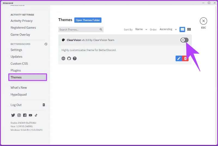Open Discord's TikTok page icon
The height and width of the screenshot is (146, 218).
[36, 115]
